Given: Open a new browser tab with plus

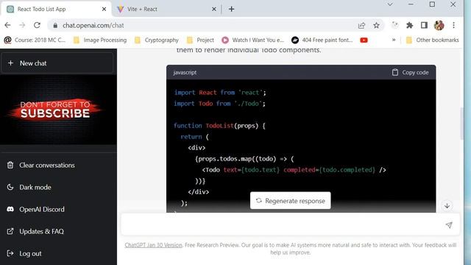Looking at the screenshot, I should [231, 9].
